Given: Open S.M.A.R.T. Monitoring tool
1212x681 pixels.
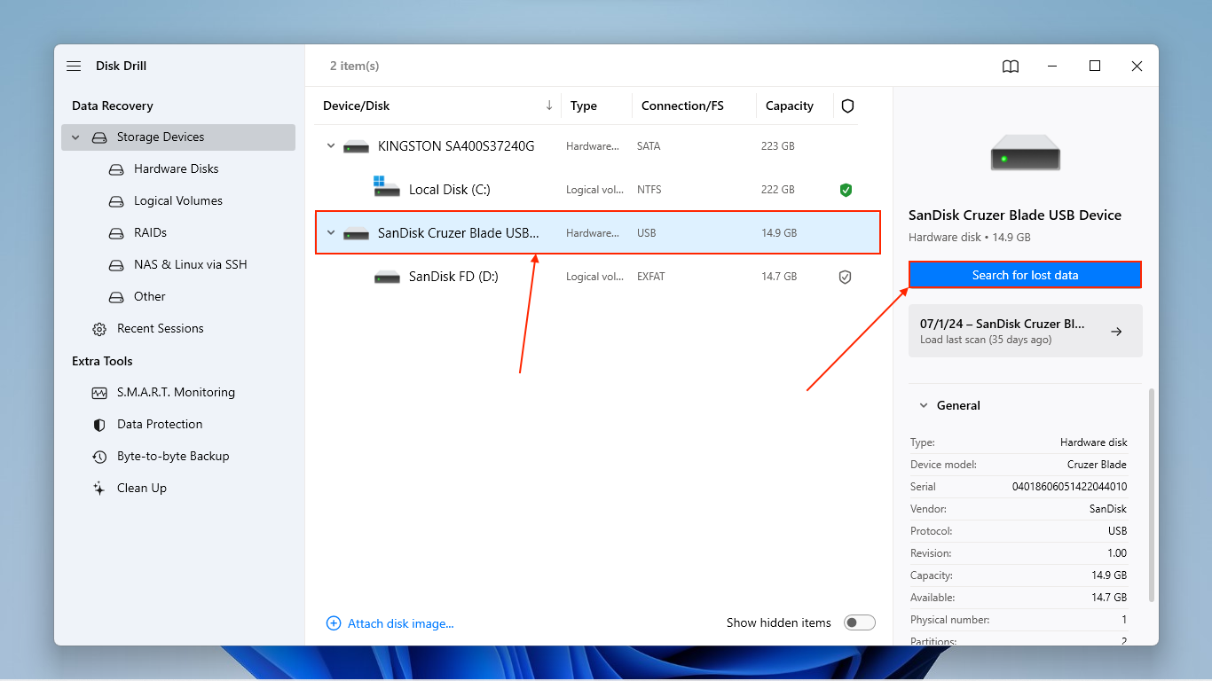Looking at the screenshot, I should [x=176, y=392].
